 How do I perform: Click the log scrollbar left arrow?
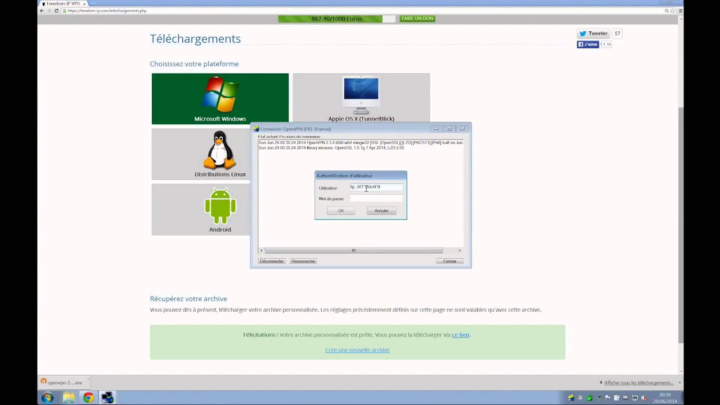(x=261, y=250)
